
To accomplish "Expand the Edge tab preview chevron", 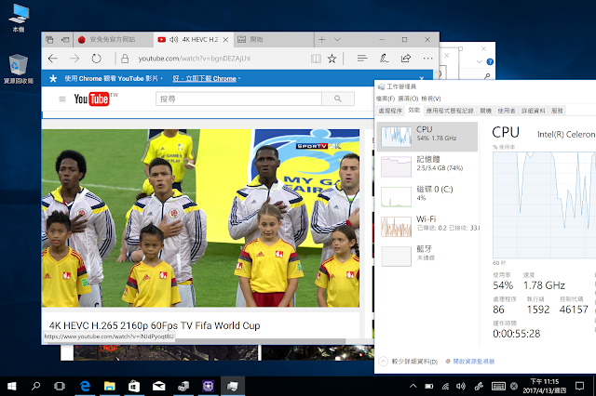I will (x=337, y=39).
